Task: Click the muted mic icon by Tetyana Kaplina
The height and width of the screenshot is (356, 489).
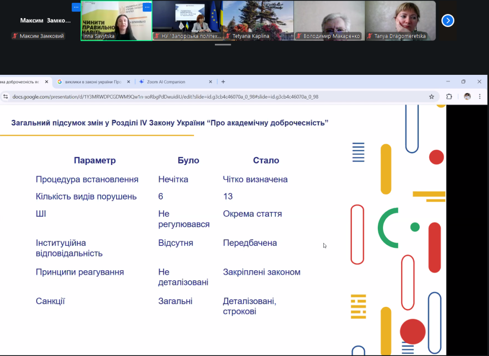Action: coord(228,36)
